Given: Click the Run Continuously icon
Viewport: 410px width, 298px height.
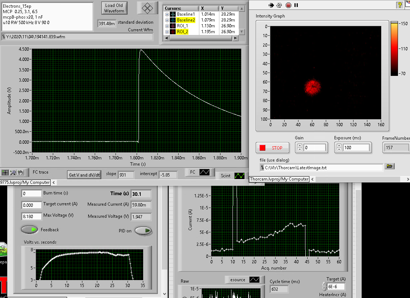Looking at the screenshot, I should [x=280, y=5].
